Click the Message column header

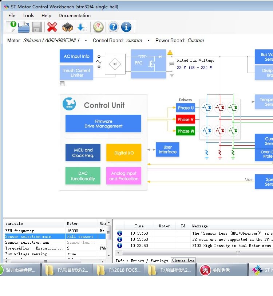(x=200, y=226)
